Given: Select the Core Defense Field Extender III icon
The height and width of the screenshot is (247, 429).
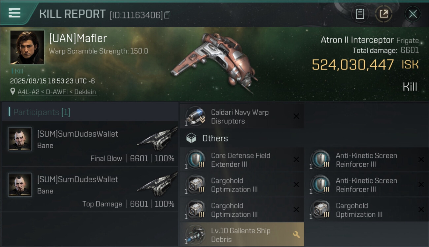Looking at the screenshot, I should pos(195,160).
